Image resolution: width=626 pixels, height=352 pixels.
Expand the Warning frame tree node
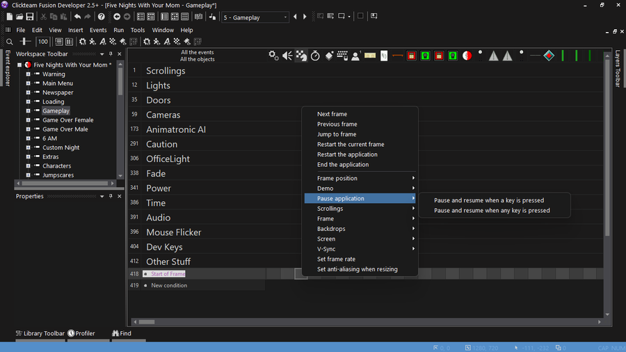[x=28, y=74]
